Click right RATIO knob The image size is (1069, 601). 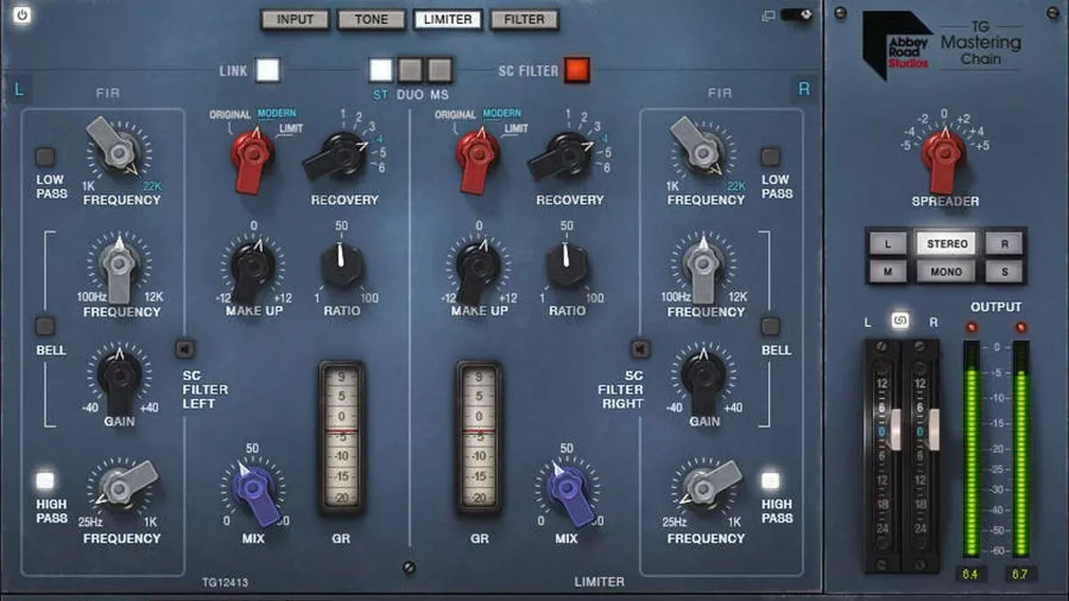pos(567,265)
